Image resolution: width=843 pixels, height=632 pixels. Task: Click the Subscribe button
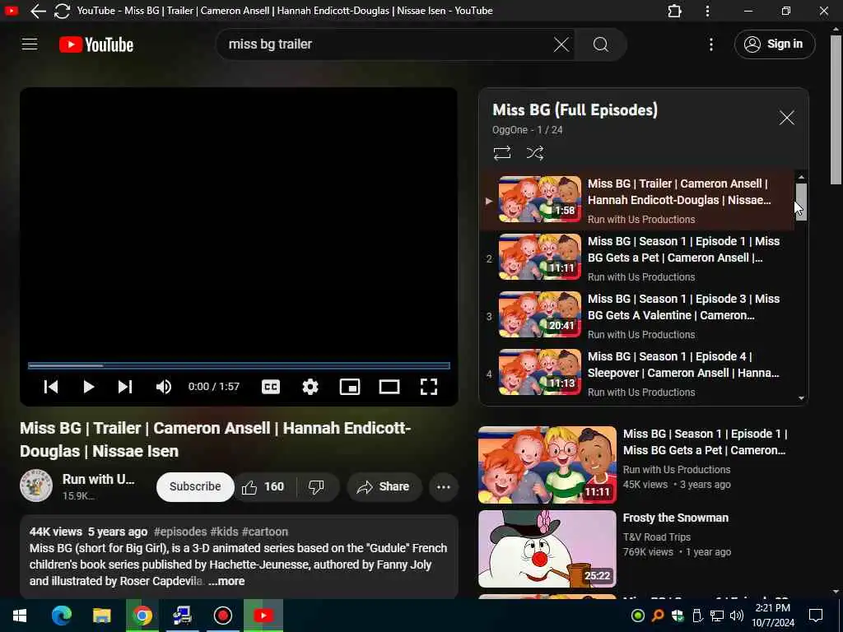tap(195, 486)
